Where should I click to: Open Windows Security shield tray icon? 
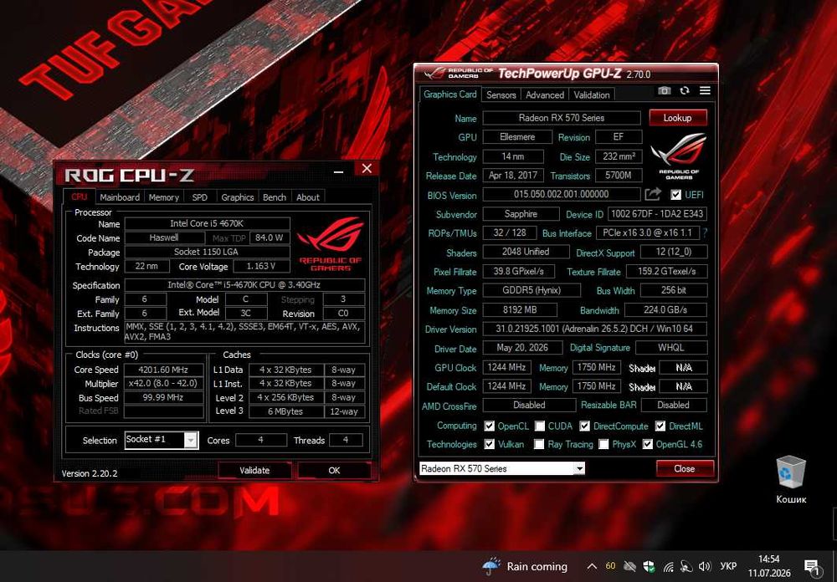click(x=650, y=566)
